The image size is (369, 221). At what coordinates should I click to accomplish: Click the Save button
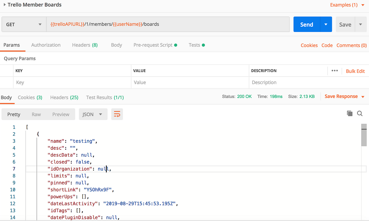click(345, 24)
